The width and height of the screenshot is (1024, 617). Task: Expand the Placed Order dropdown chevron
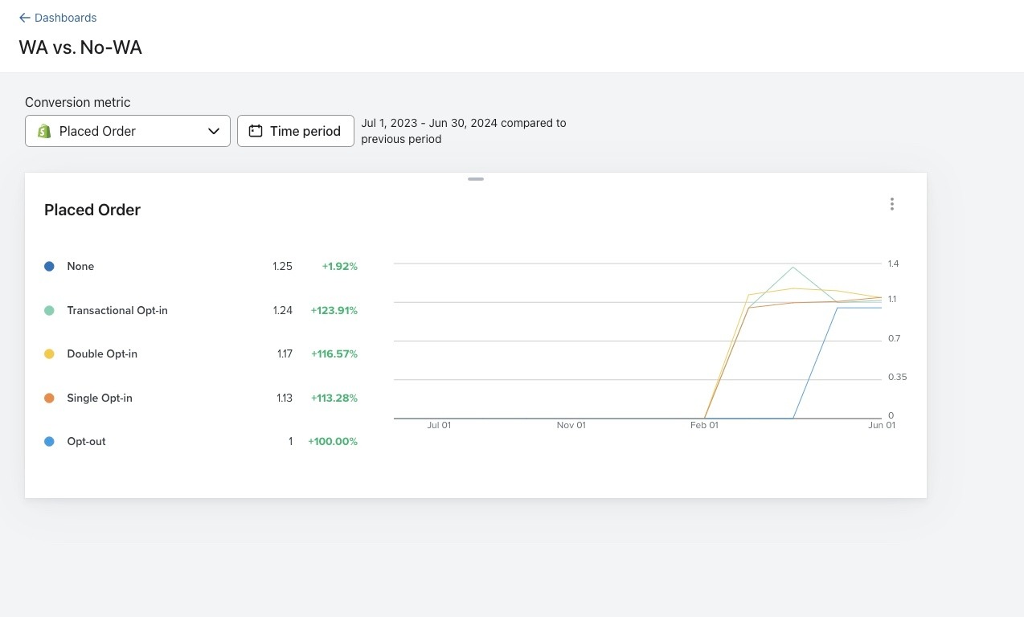click(x=214, y=131)
